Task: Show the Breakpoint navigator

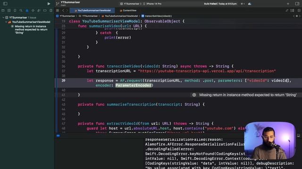Action: pyautogui.click(x=45, y=10)
